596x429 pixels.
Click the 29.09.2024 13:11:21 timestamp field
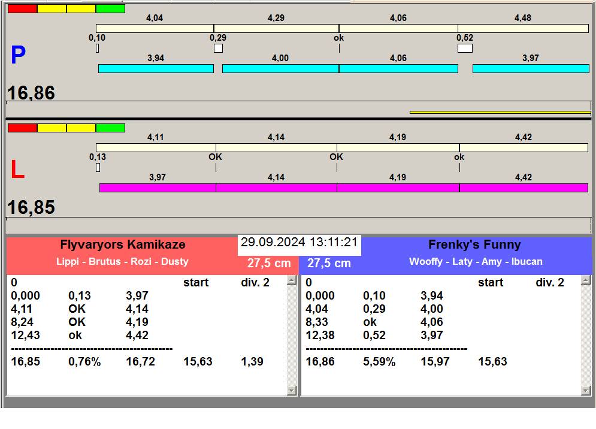coord(299,243)
